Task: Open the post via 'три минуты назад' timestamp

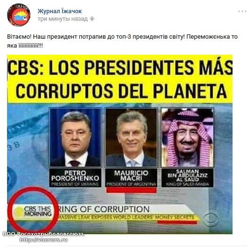Action: pos(62,19)
